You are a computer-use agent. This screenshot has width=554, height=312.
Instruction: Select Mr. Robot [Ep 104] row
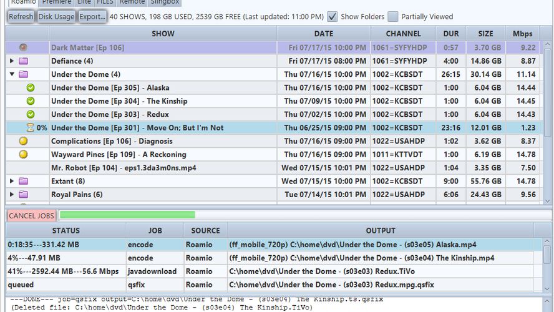(x=273, y=167)
